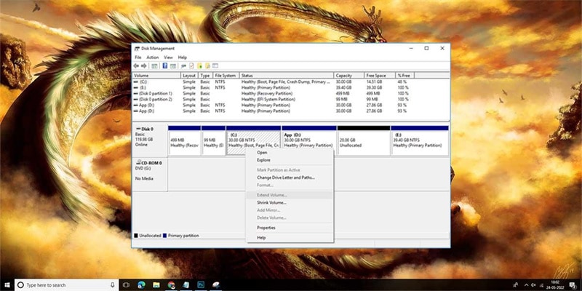Click the Back arrow in Disk Management toolbar

(x=136, y=65)
